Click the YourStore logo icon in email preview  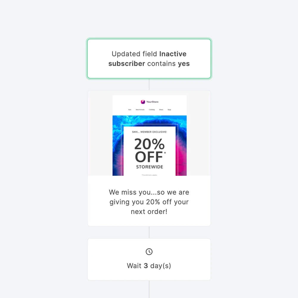[x=143, y=102]
